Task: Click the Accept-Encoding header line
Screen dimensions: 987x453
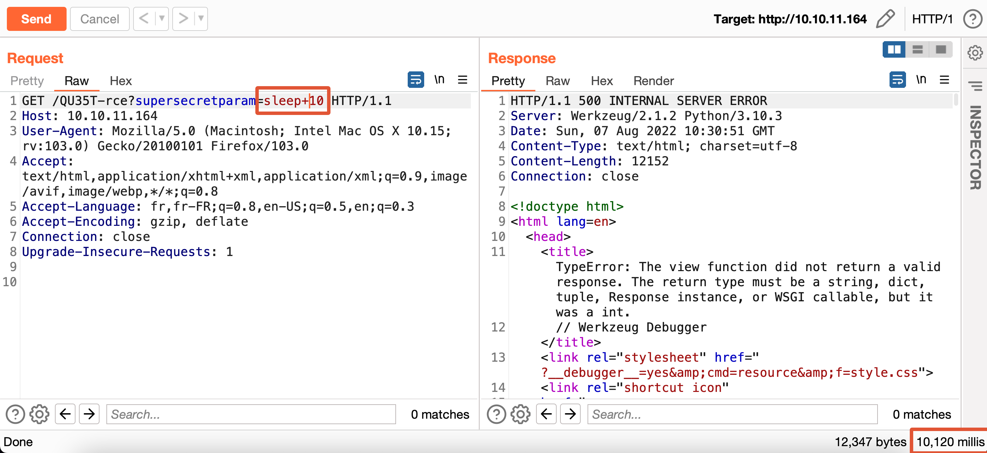Action: pyautogui.click(x=135, y=221)
